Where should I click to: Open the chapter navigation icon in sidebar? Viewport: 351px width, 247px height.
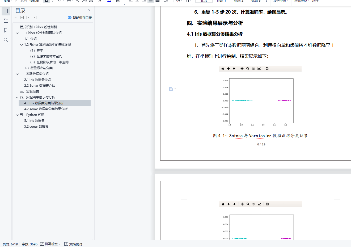[6, 21]
